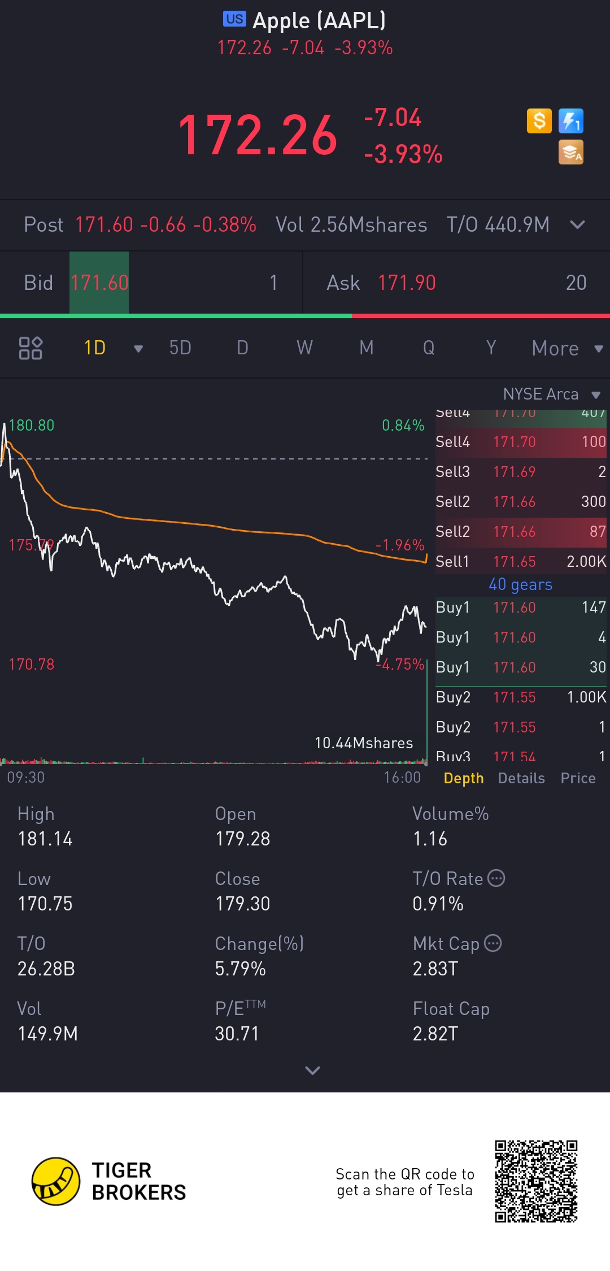610x1271 pixels.
Task: Tap the Change(%) 5.79% stat
Action: (x=260, y=956)
